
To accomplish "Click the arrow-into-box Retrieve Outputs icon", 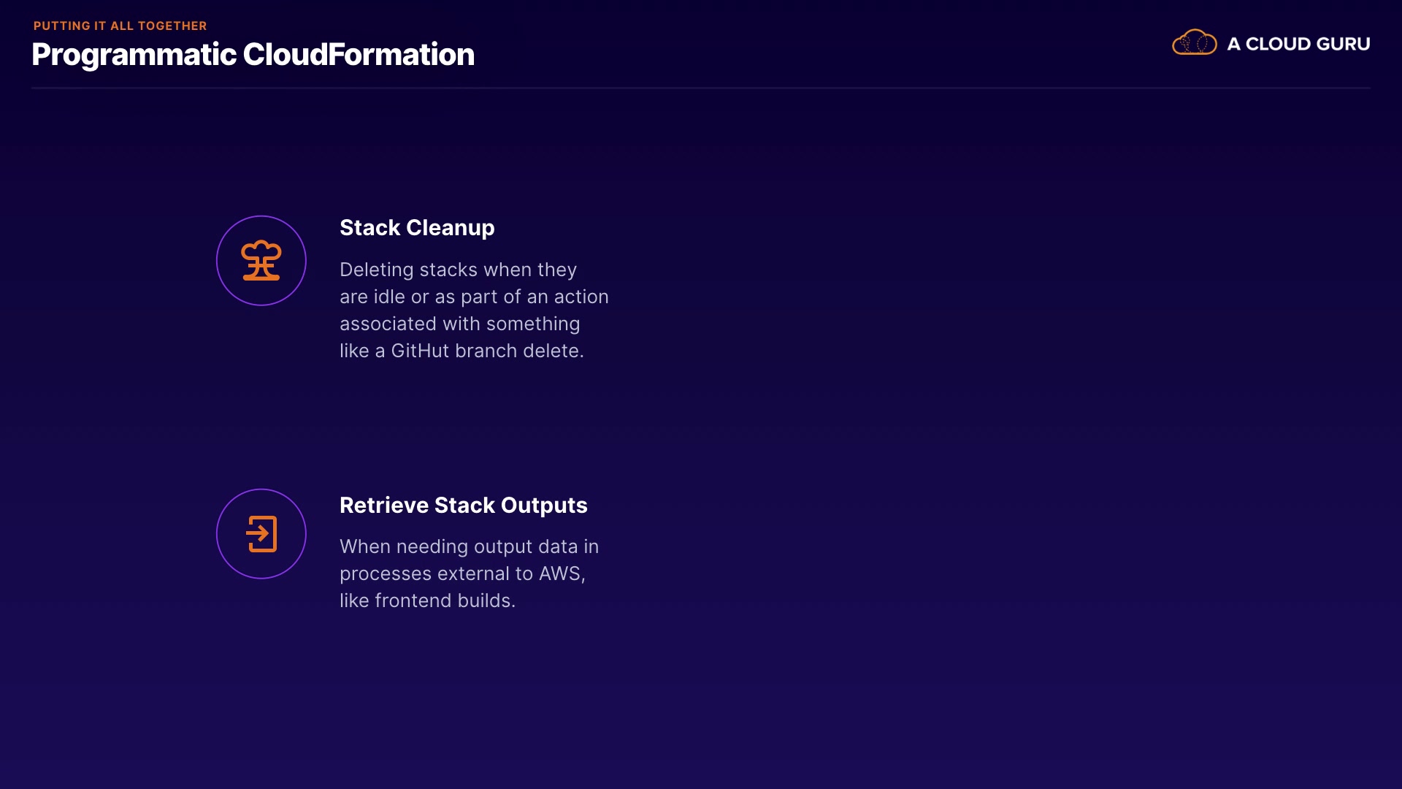I will [261, 534].
